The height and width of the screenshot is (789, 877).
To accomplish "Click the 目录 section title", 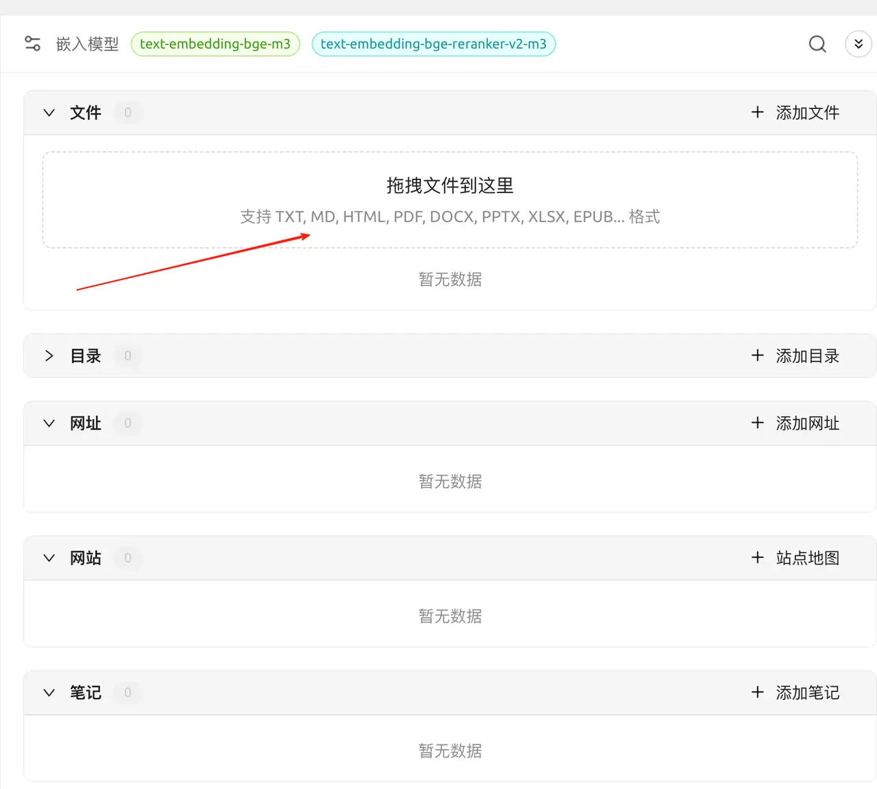I will point(86,355).
